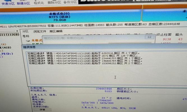Click the 格式化 toolbar button
187x112 pixels.
39,3
